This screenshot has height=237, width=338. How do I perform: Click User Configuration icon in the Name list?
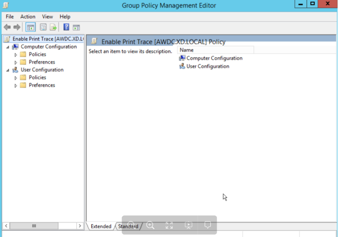[182, 66]
